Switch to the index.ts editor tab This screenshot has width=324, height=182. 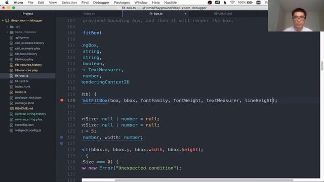coord(89,14)
